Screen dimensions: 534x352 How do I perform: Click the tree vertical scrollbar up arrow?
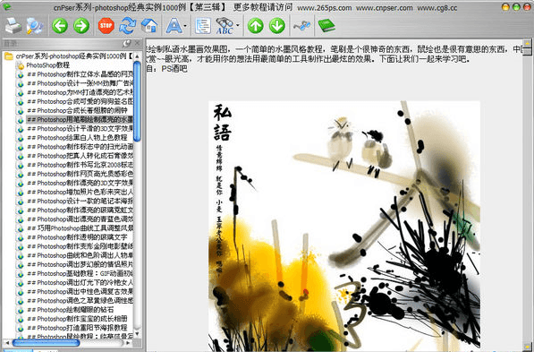tap(137, 56)
